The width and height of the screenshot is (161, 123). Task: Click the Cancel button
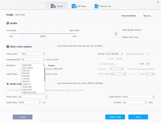(23, 117)
